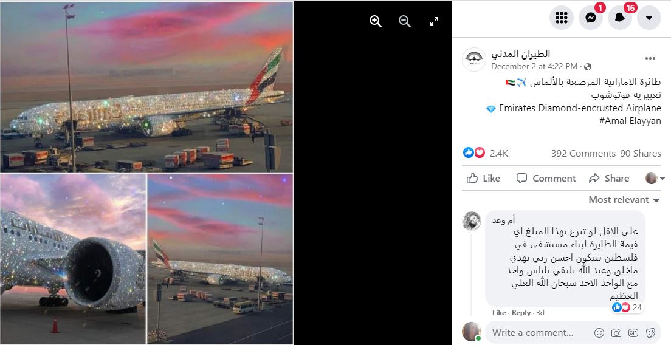
Task: Open the notifications bell
Action: tap(620, 18)
